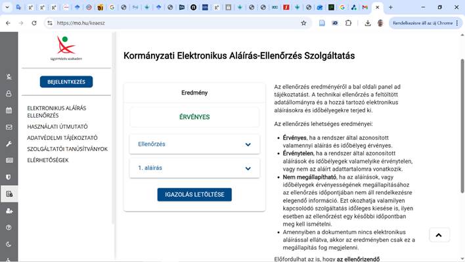The height and width of the screenshot is (262, 465).
Task: Click the blue page extension icon in toolbar
Action: coord(322,23)
